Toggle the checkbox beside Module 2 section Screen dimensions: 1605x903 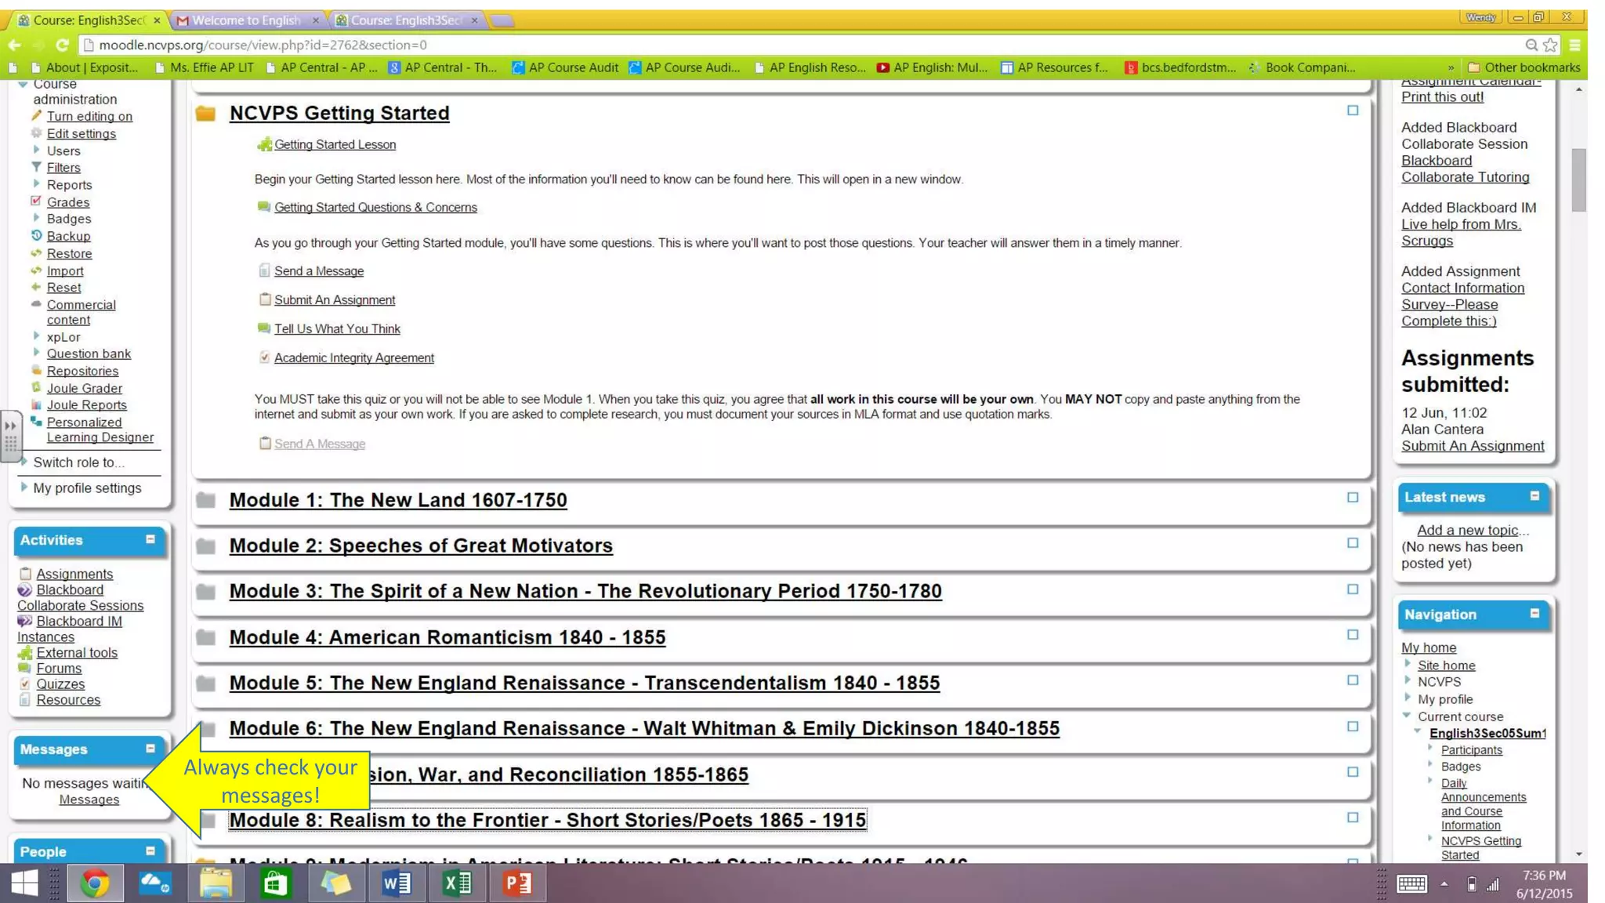[x=1353, y=542]
